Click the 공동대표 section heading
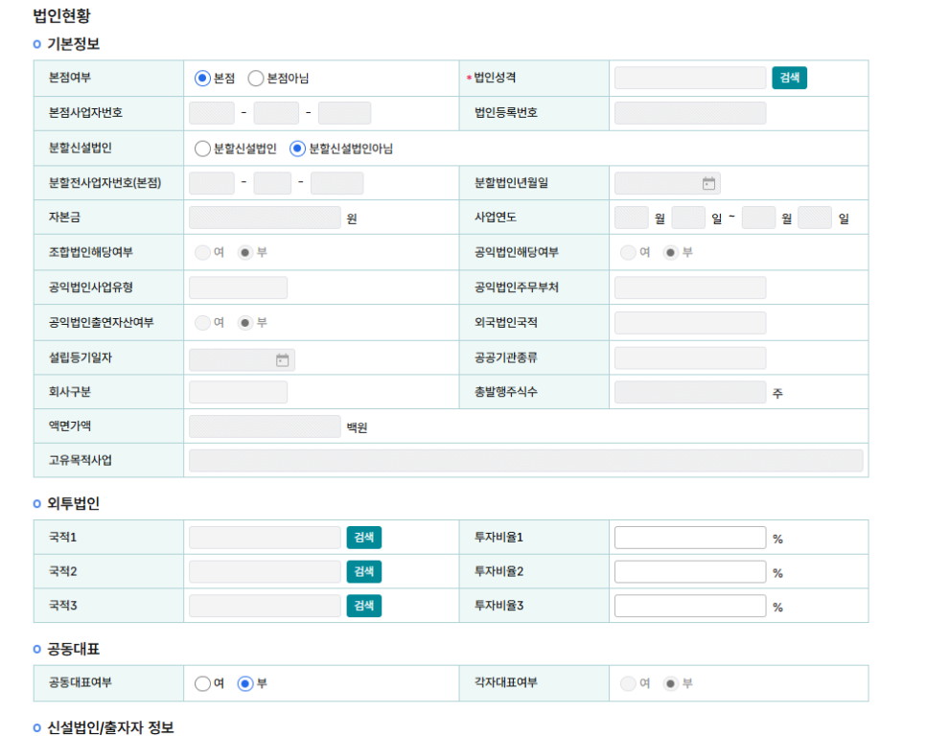Viewport: 926px width, 736px height. pyautogui.click(x=73, y=649)
